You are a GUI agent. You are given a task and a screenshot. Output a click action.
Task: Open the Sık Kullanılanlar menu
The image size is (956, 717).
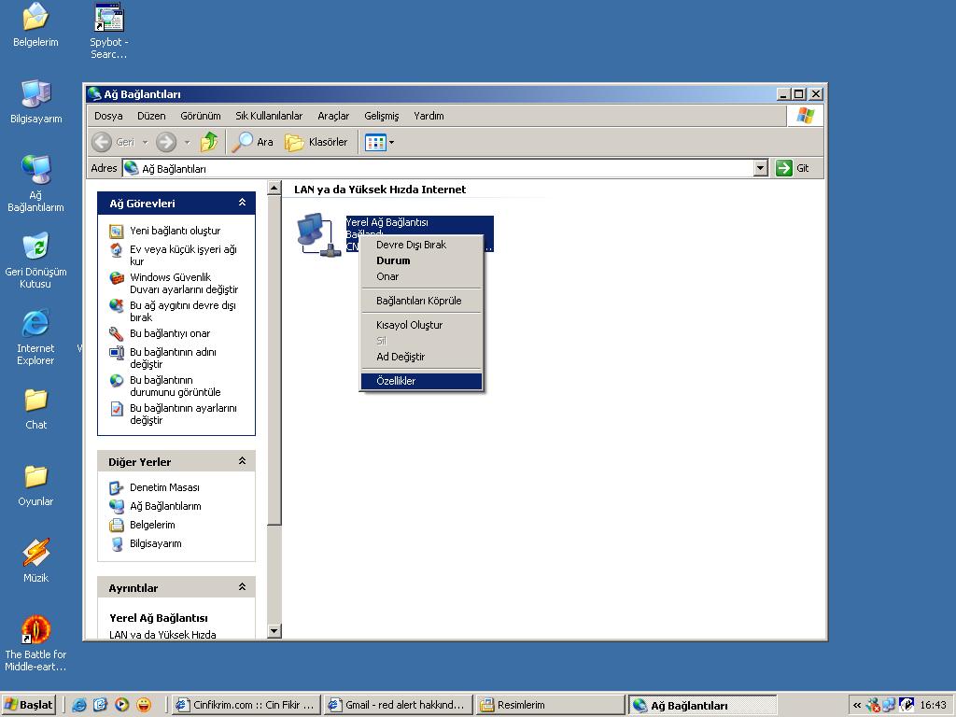coord(269,116)
